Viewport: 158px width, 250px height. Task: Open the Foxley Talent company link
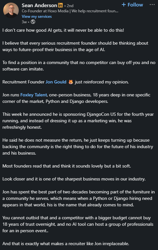click(x=34, y=95)
